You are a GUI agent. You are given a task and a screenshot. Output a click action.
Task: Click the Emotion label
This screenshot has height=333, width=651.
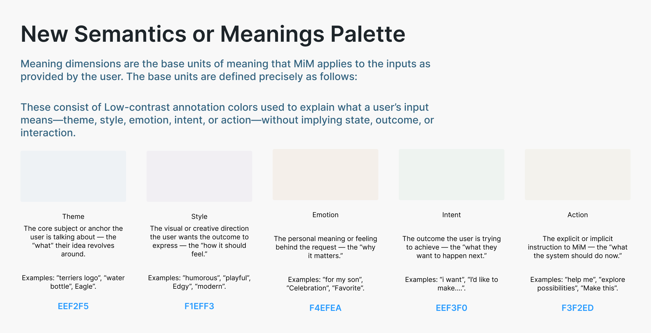click(x=325, y=215)
